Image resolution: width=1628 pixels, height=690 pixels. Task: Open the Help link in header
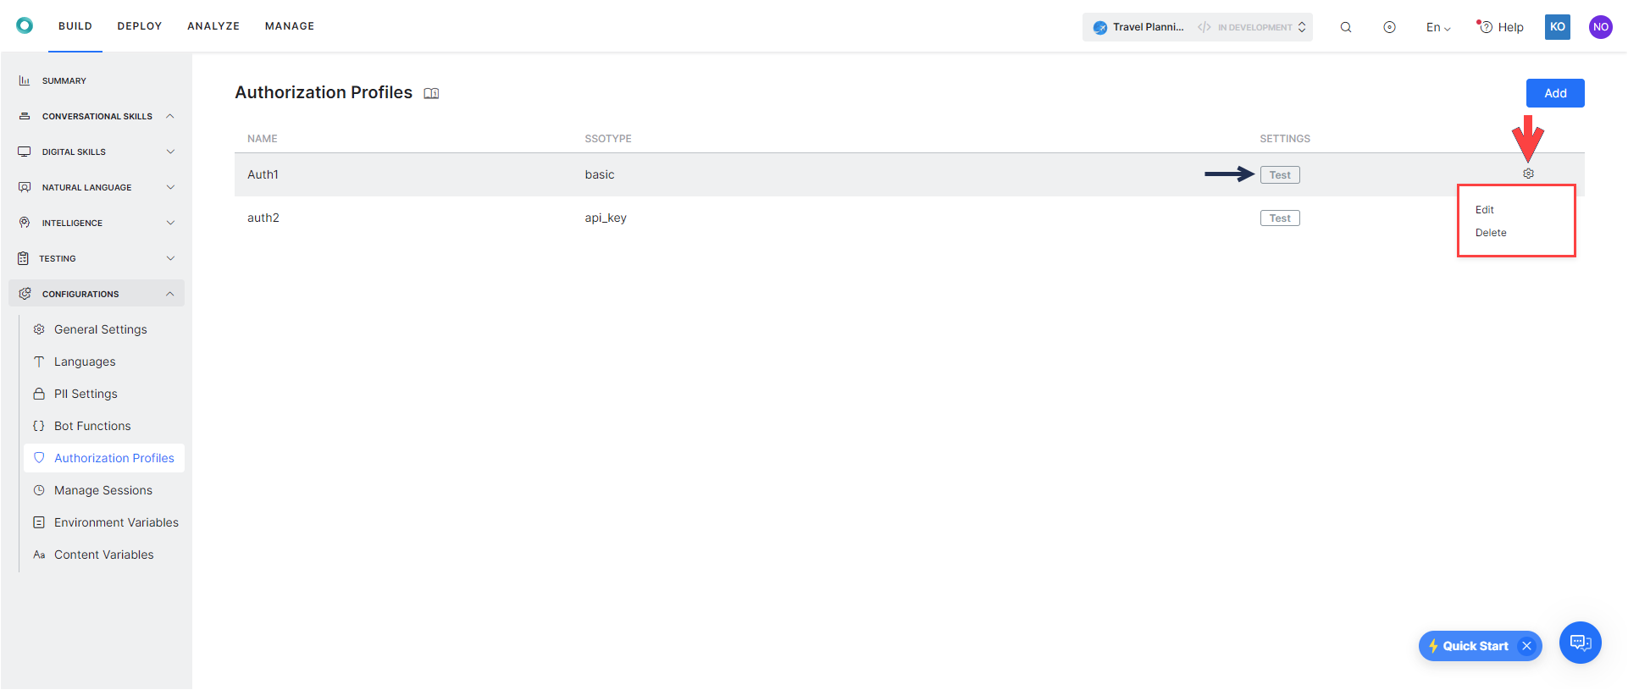click(x=1500, y=27)
